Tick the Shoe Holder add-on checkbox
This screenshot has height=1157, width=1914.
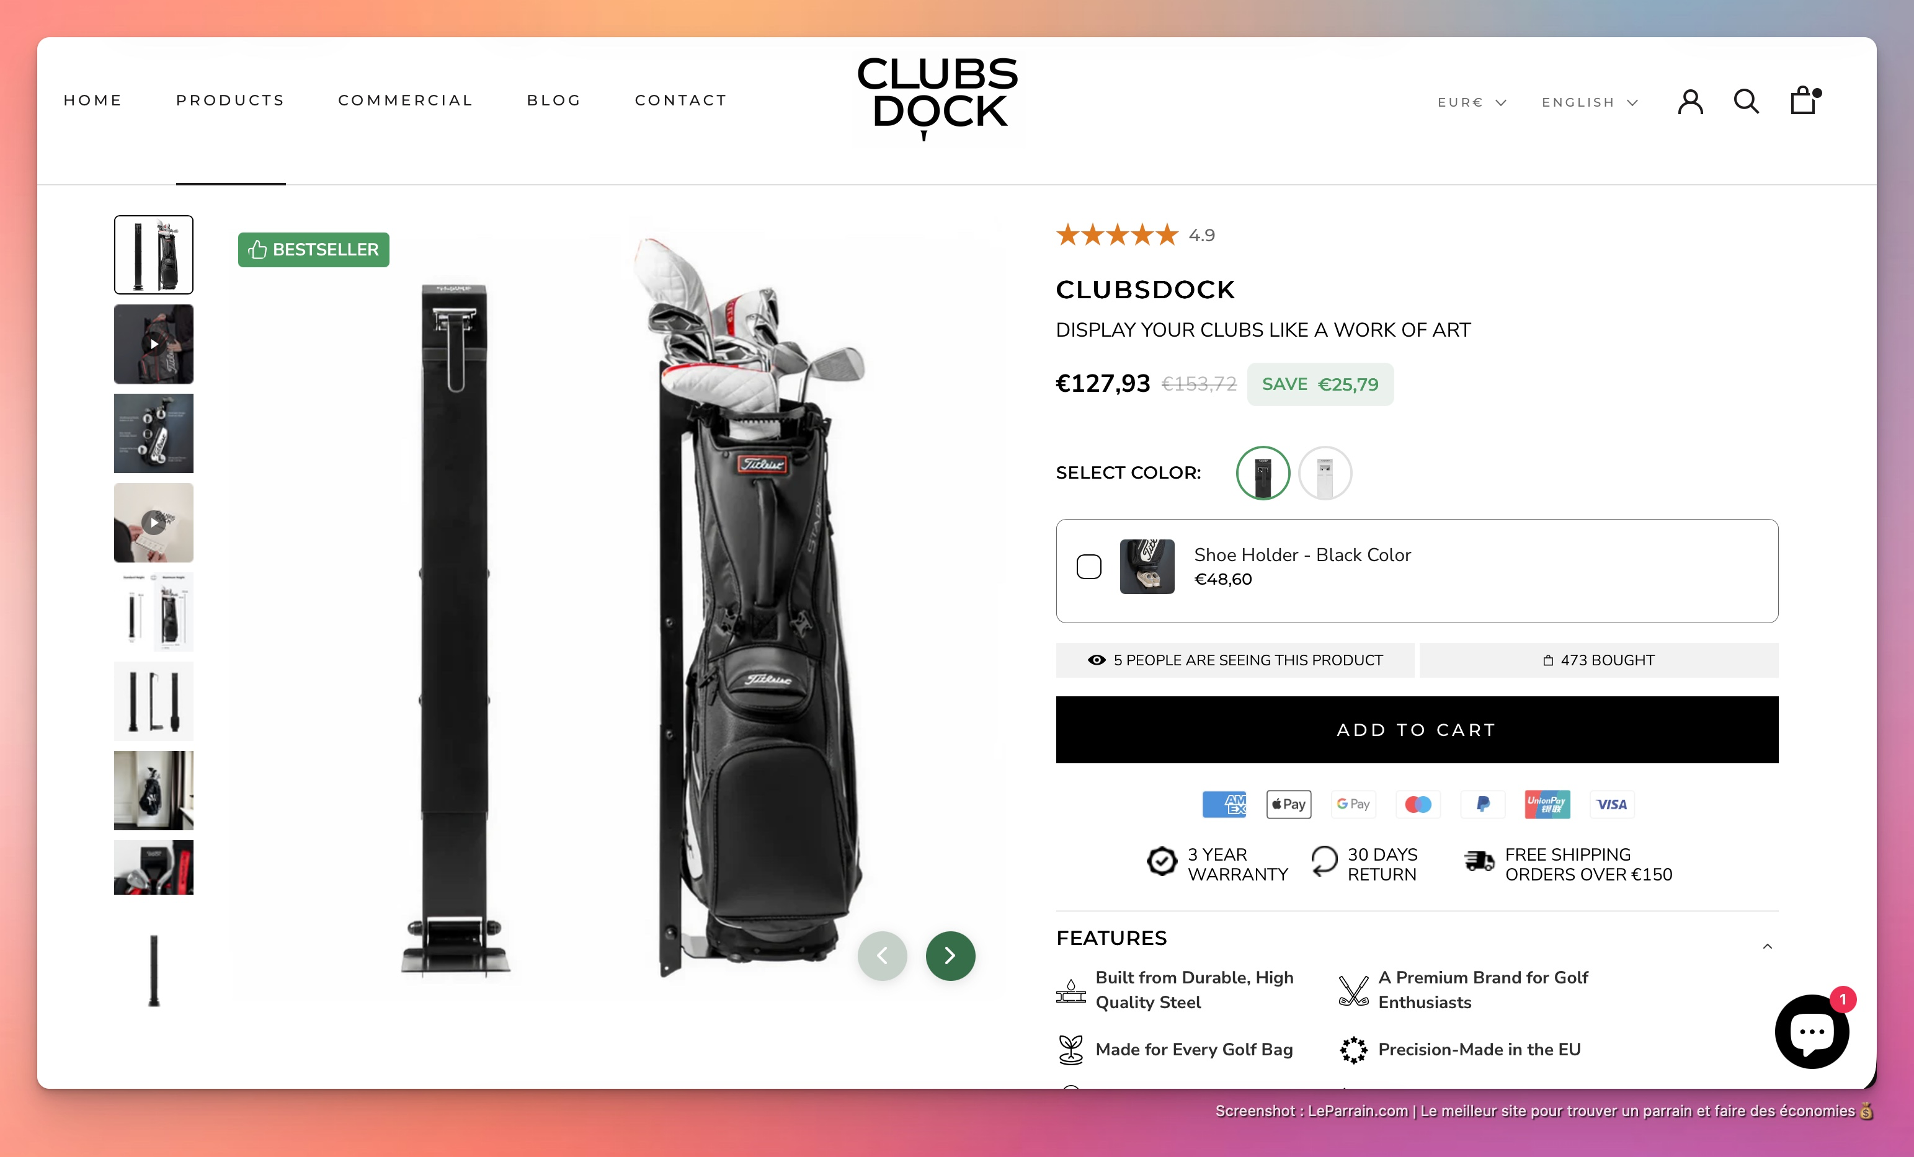[1088, 567]
